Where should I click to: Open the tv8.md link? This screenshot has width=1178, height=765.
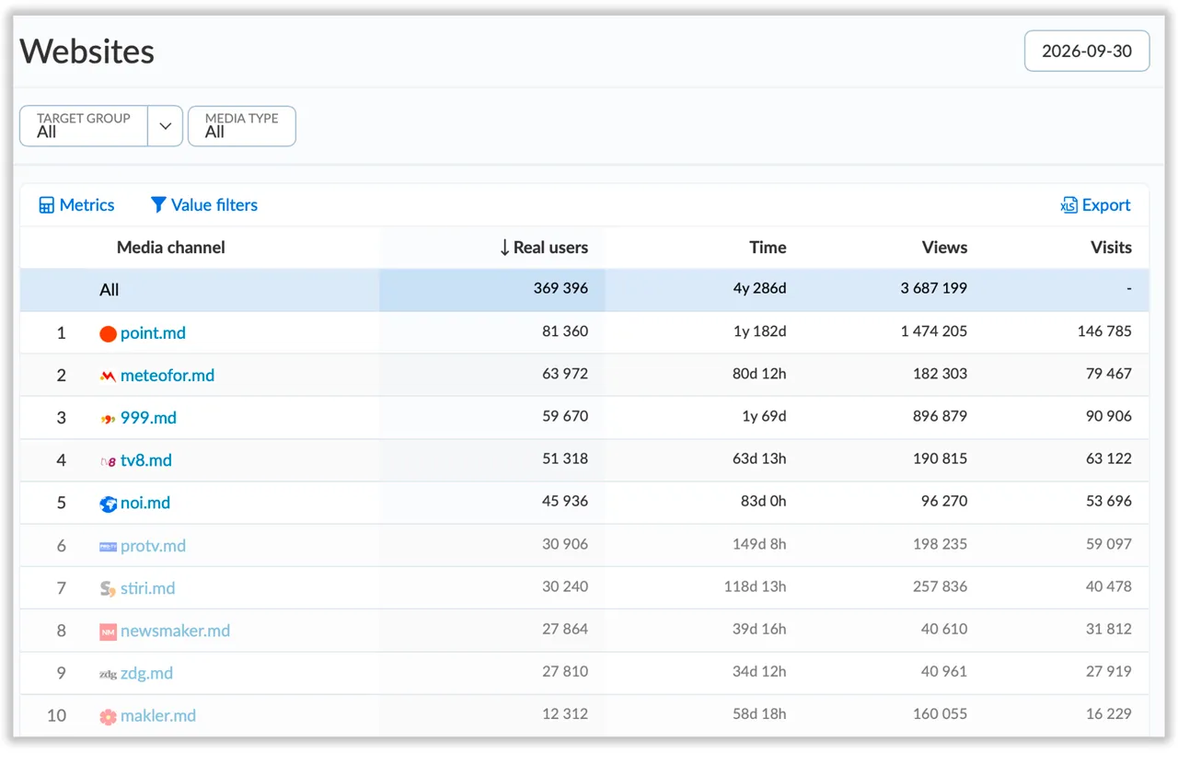click(146, 460)
